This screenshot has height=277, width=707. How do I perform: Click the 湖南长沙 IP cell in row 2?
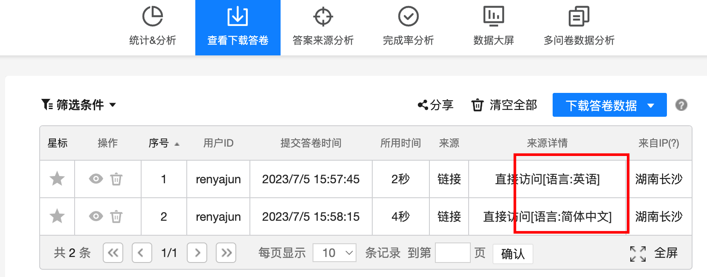pos(659,217)
